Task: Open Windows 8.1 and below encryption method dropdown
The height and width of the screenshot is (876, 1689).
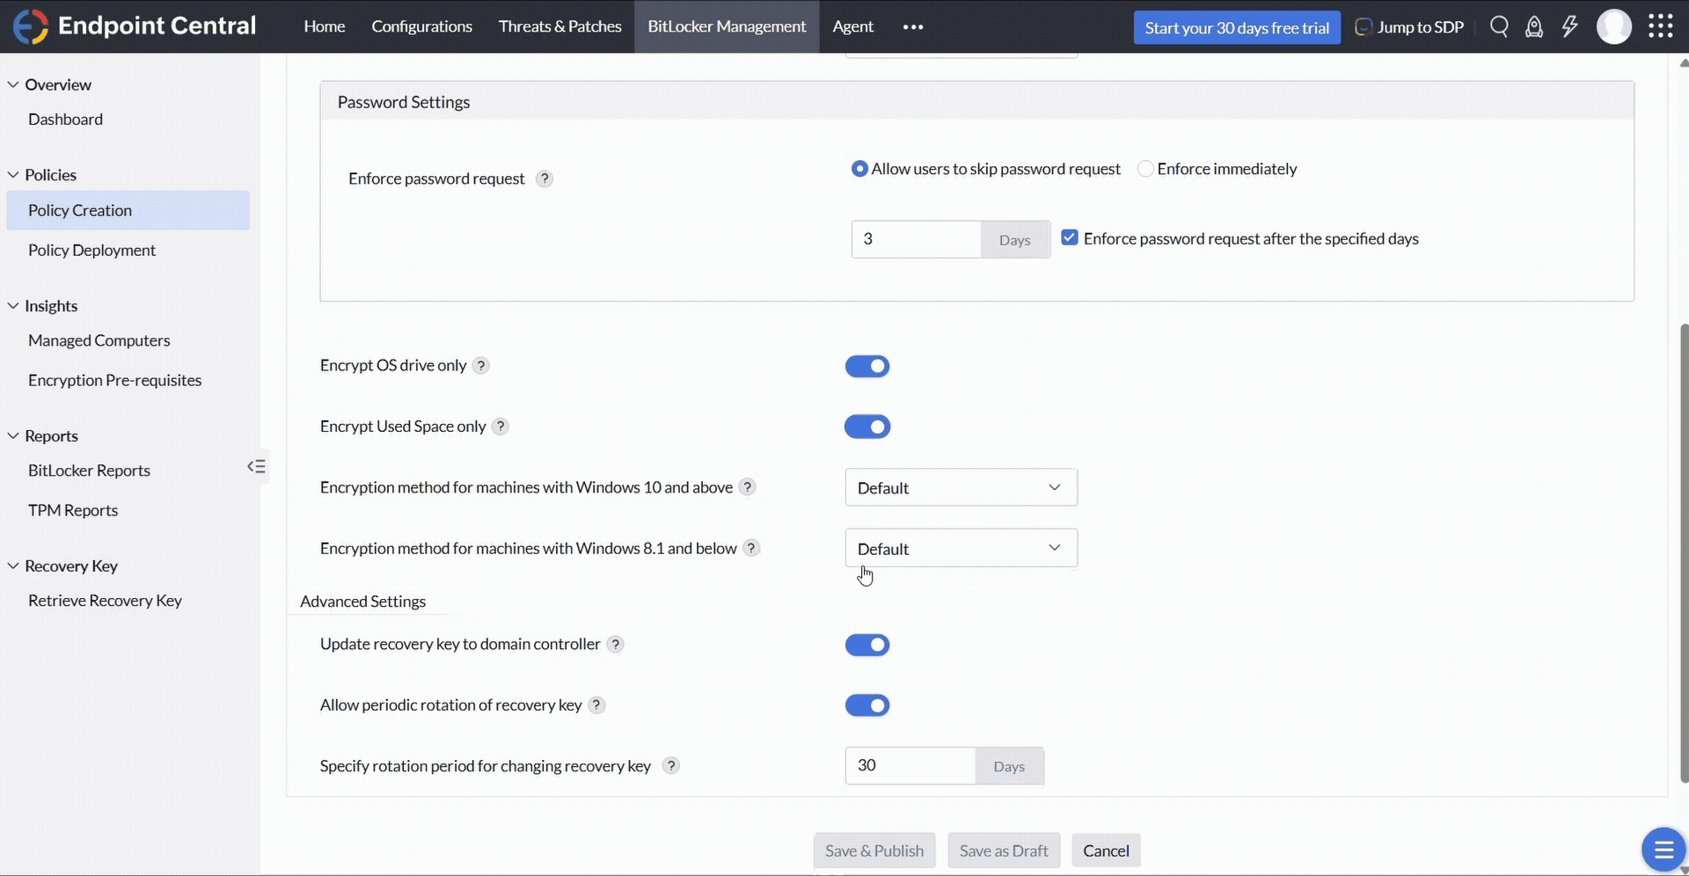Action: (961, 548)
